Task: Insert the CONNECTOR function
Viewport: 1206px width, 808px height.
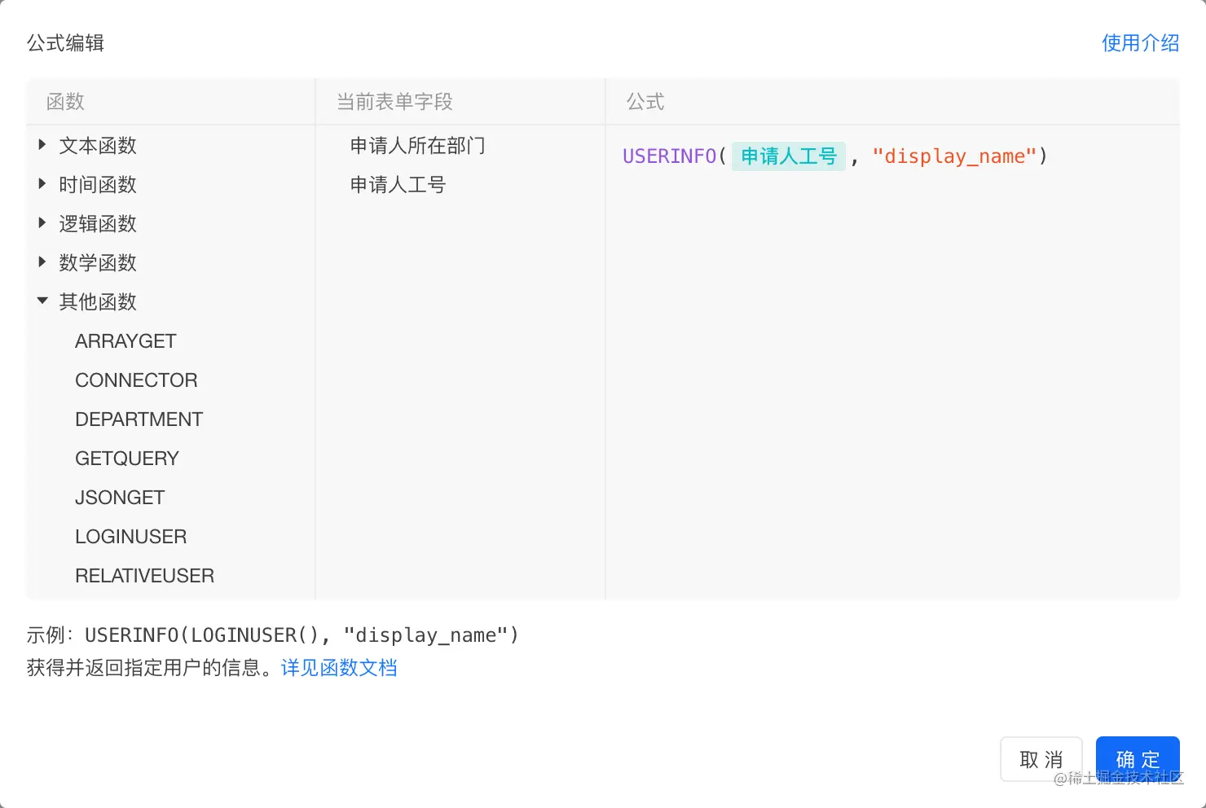Action: coord(136,380)
